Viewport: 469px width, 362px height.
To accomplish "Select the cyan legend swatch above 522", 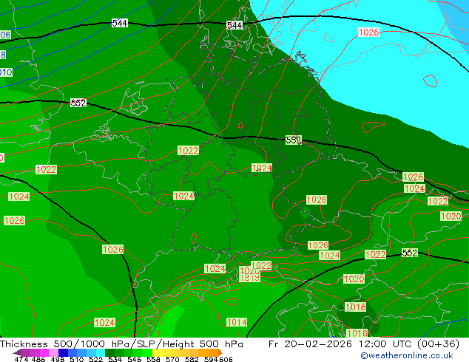I will tap(101, 352).
